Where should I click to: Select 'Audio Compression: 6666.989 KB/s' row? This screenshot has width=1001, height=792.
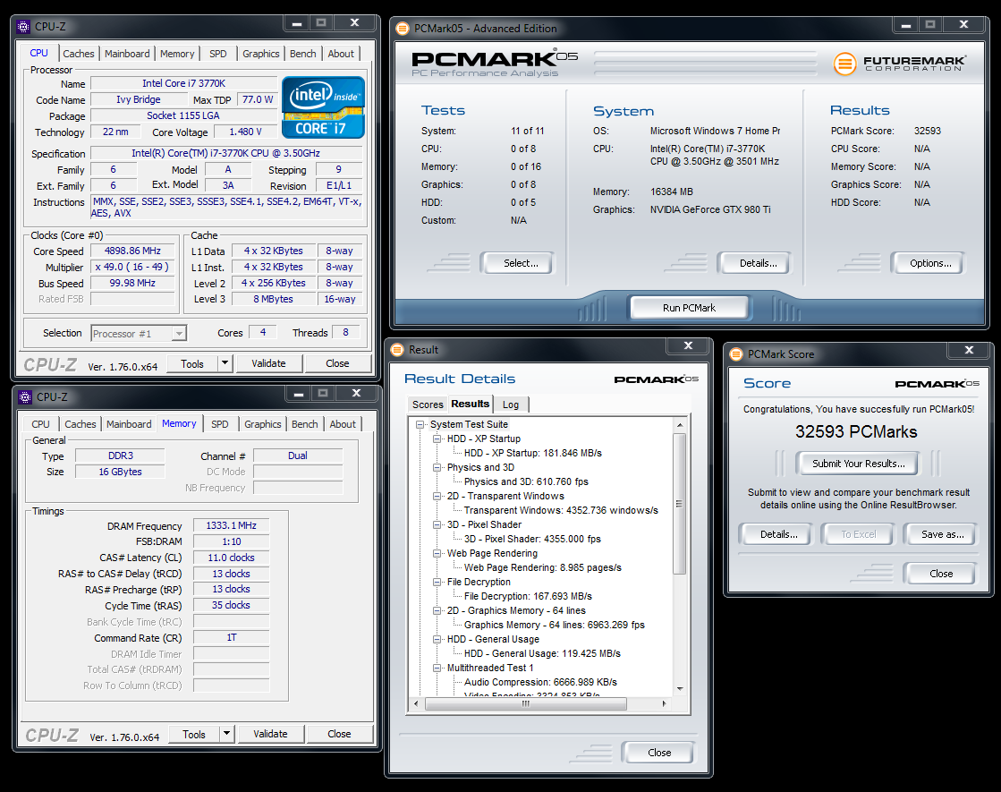[x=540, y=682]
